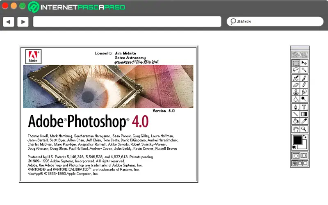Click the licensee name "Jim Midnite"
The image size is (328, 205).
(x=125, y=53)
